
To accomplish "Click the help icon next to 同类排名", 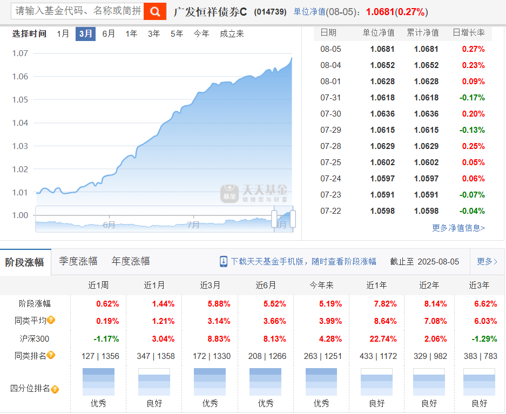I will tap(51, 355).
